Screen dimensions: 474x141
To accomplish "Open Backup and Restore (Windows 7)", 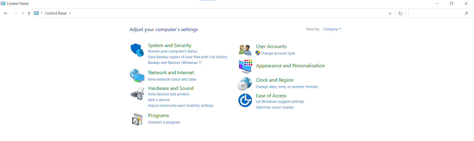I will (x=174, y=63).
